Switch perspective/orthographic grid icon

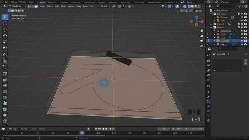pyautogui.click(x=202, y=46)
